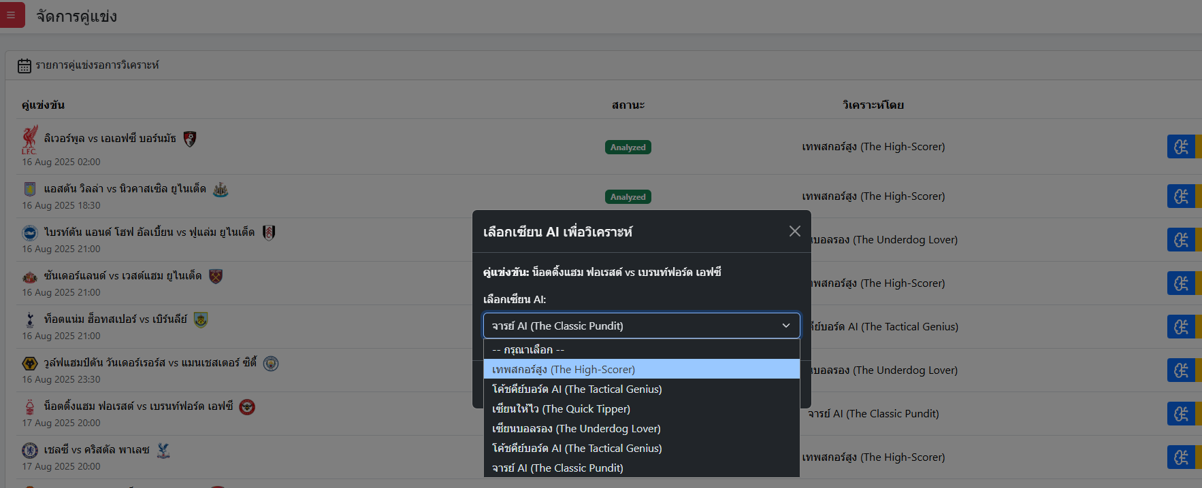This screenshot has height=488, width=1202.
Task: Close the เลือกเซียน AI dialog with X
Action: pos(794,231)
